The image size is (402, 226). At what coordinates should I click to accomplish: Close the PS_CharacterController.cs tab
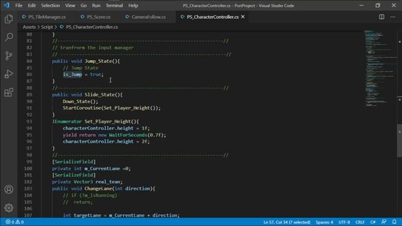[x=243, y=17]
